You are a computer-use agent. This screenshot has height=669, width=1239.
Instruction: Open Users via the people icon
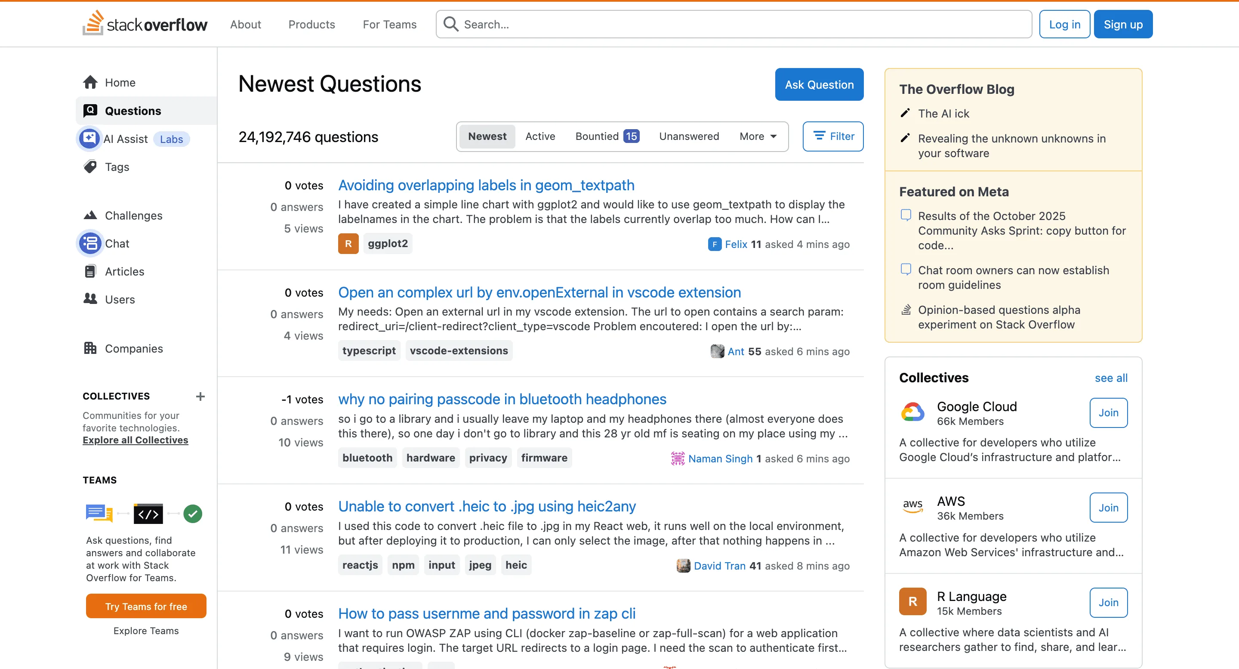click(90, 299)
